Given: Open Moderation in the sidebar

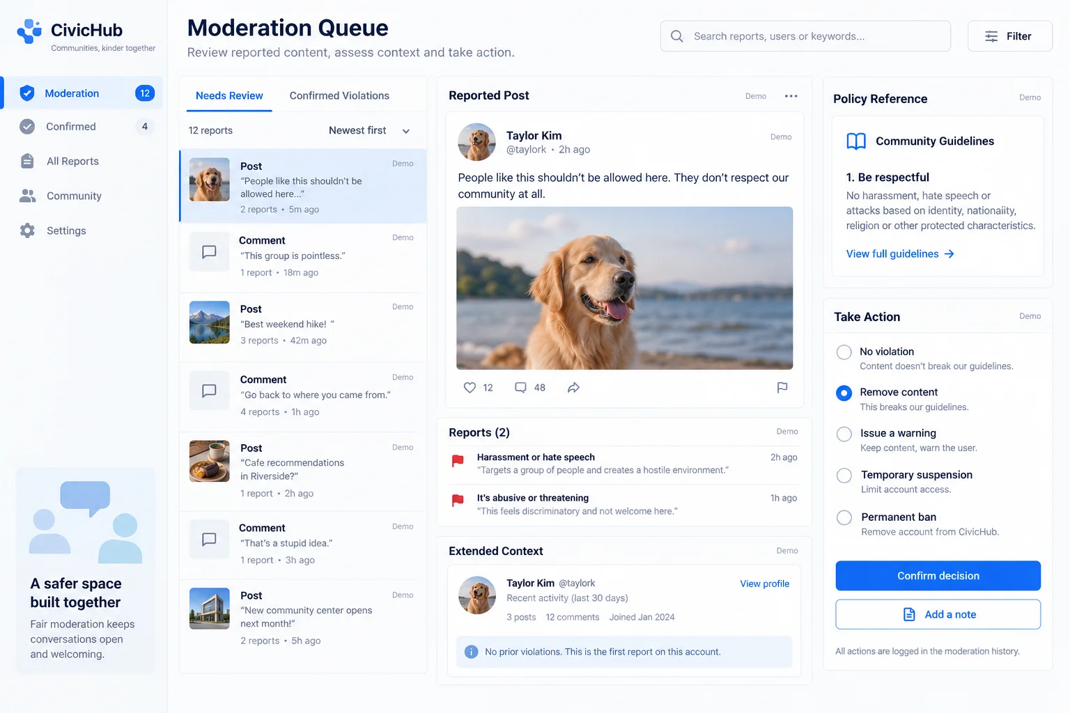Looking at the screenshot, I should pos(83,93).
